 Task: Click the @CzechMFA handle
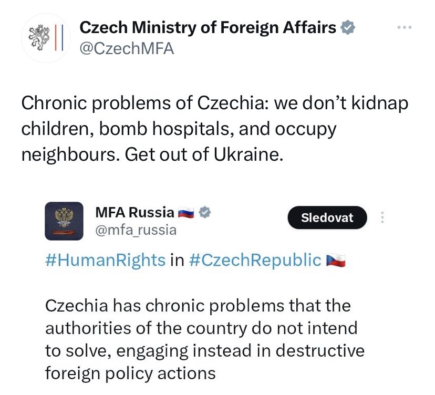[126, 48]
